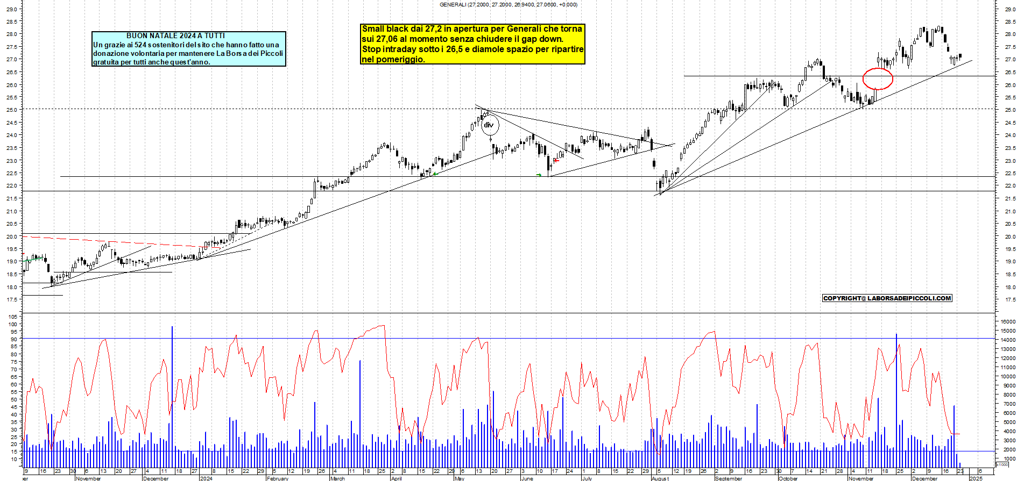Click the GENERALI chart title with price values

(x=508, y=5)
